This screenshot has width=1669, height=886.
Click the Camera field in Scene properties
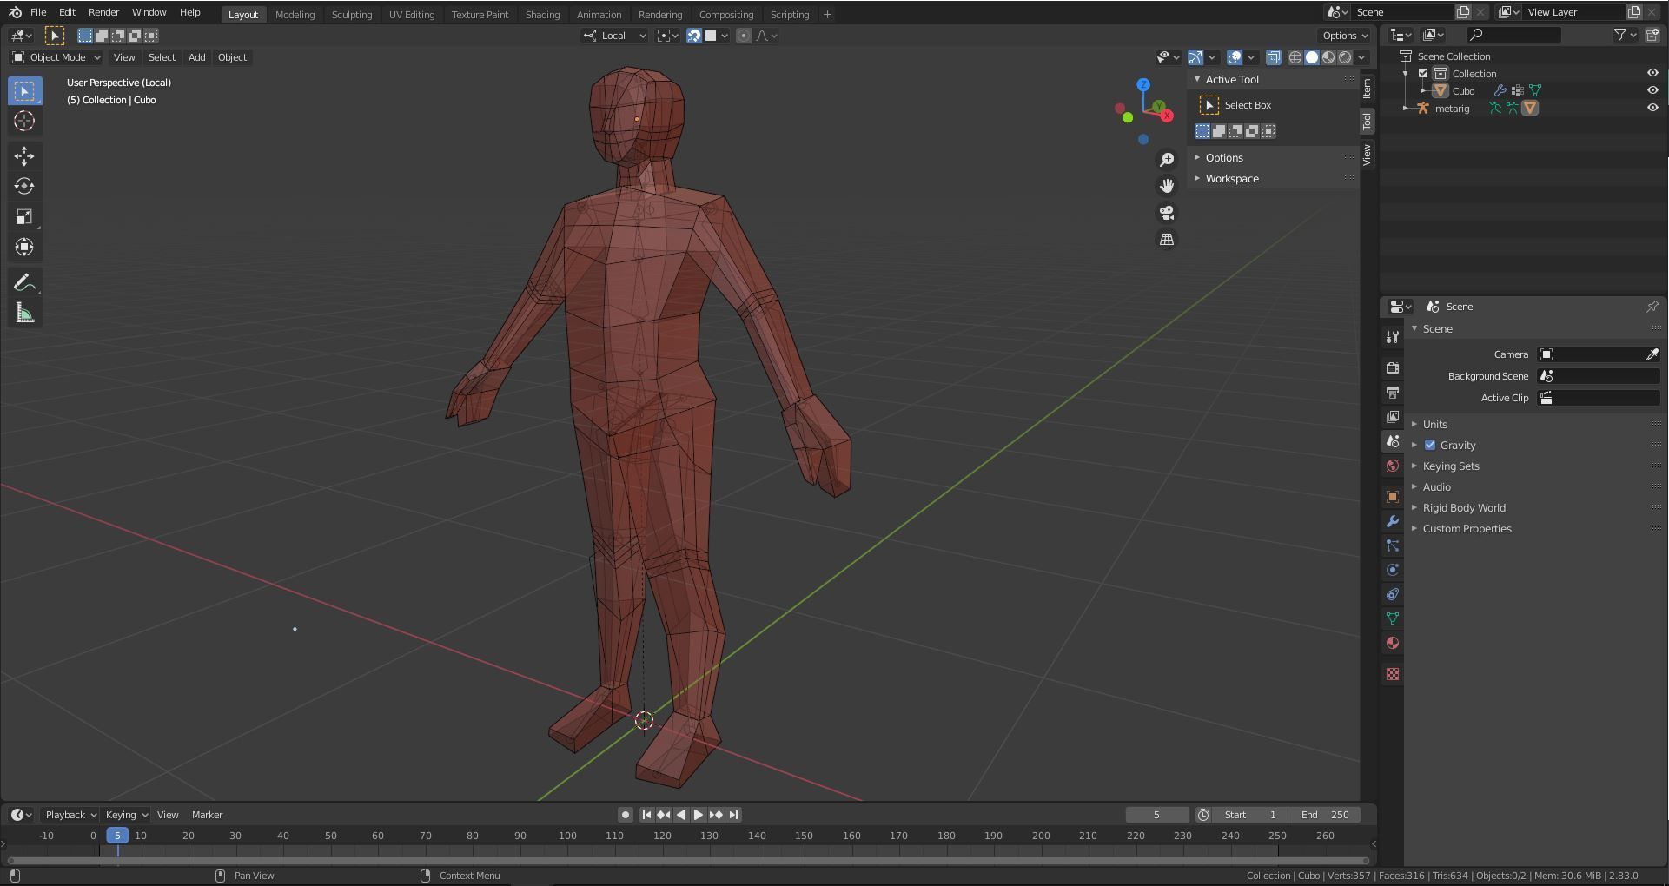[1598, 354]
